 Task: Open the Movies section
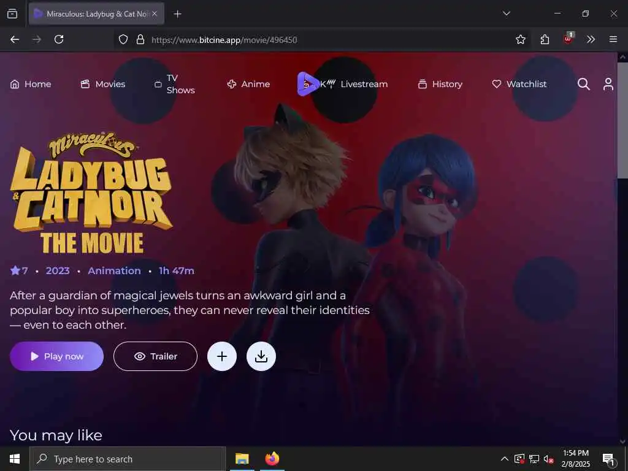click(103, 84)
